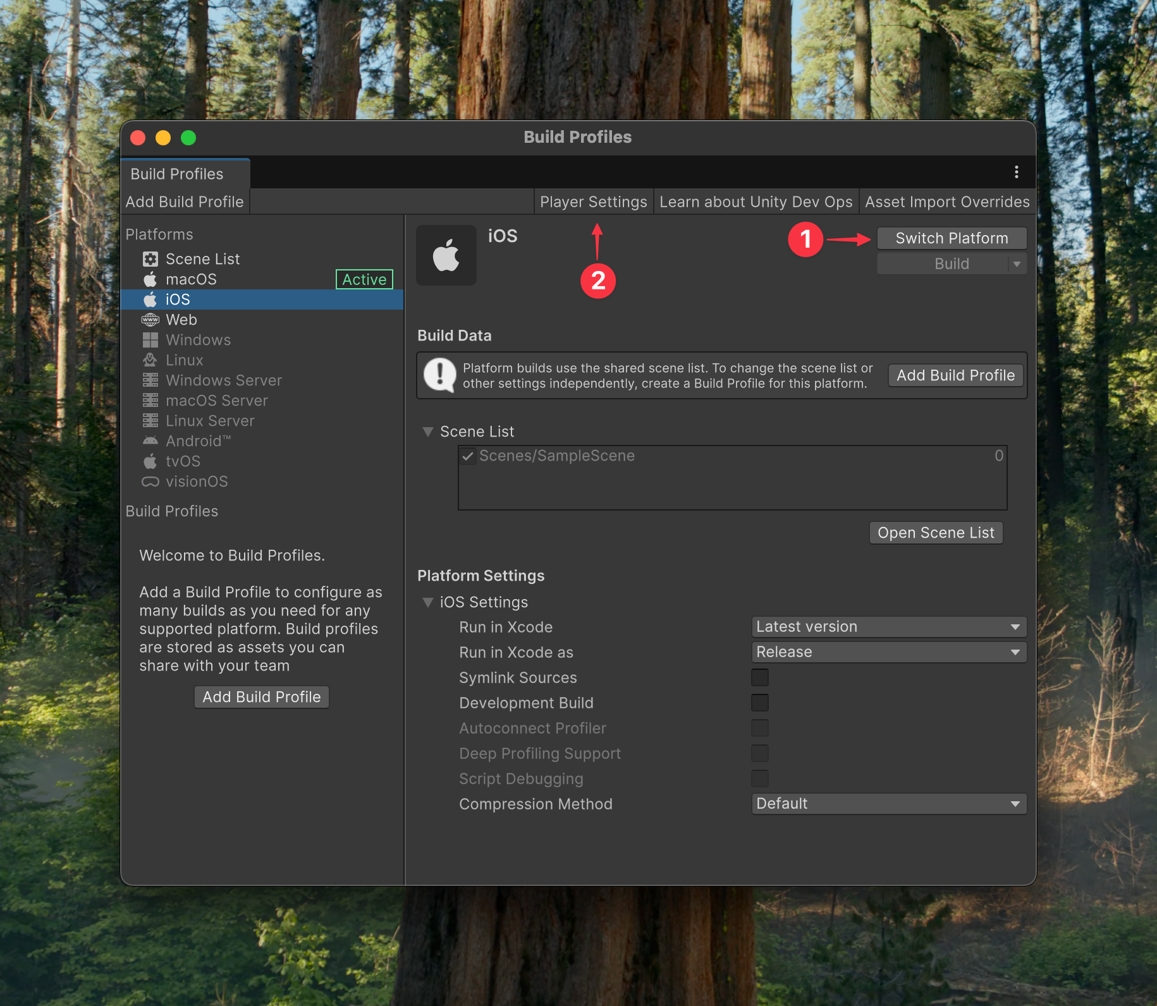
Task: Click the Linux penguin icon
Action: point(150,360)
